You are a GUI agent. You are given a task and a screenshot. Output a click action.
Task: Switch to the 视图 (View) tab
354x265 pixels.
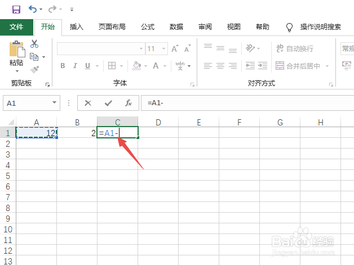coord(234,27)
